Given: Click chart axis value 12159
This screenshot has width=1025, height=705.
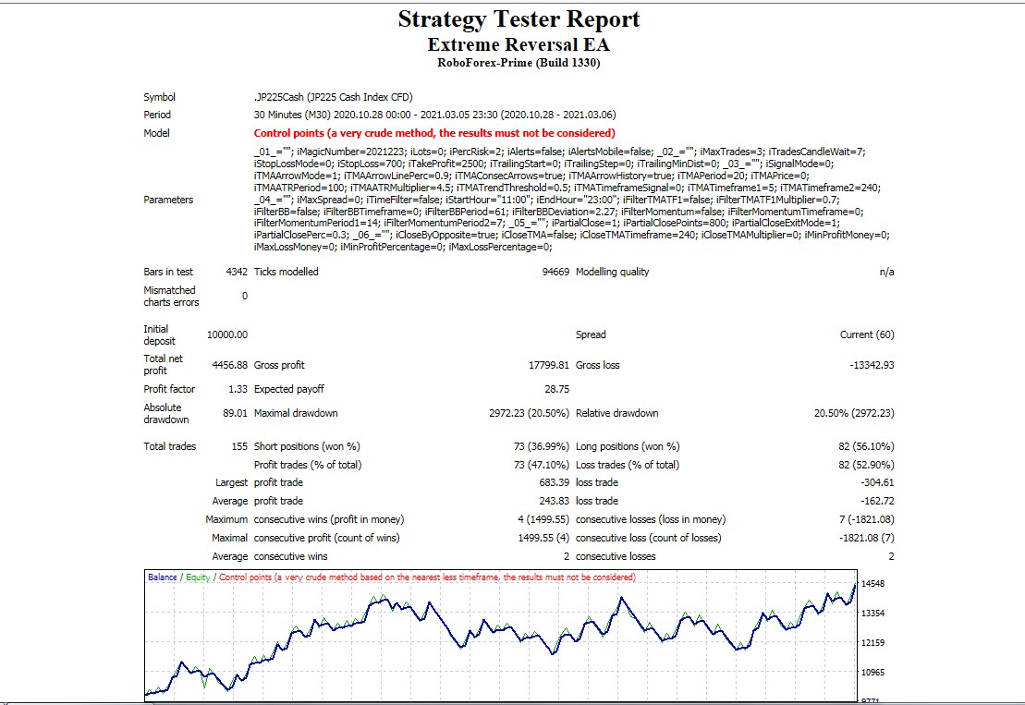Looking at the screenshot, I should [x=872, y=643].
